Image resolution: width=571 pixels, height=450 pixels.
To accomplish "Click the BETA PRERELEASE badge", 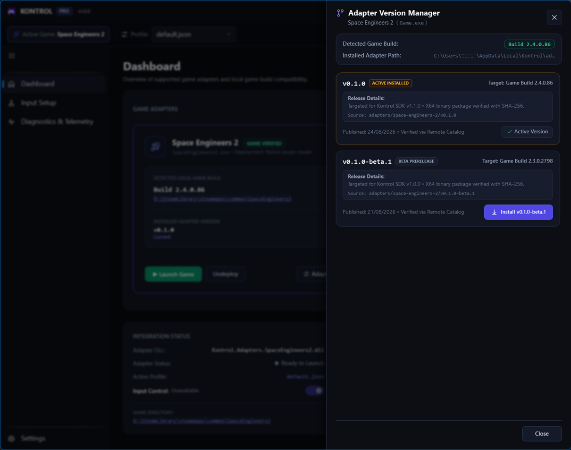I will tap(416, 161).
